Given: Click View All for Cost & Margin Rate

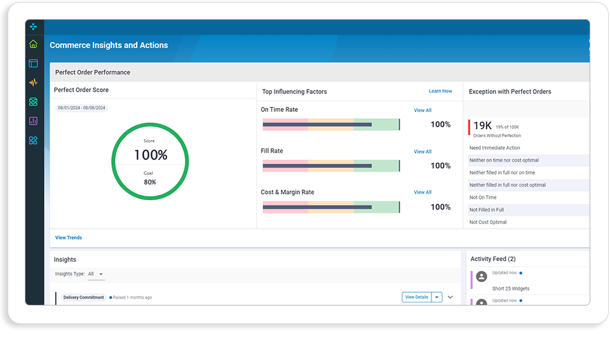Looking at the screenshot, I should 423,192.
